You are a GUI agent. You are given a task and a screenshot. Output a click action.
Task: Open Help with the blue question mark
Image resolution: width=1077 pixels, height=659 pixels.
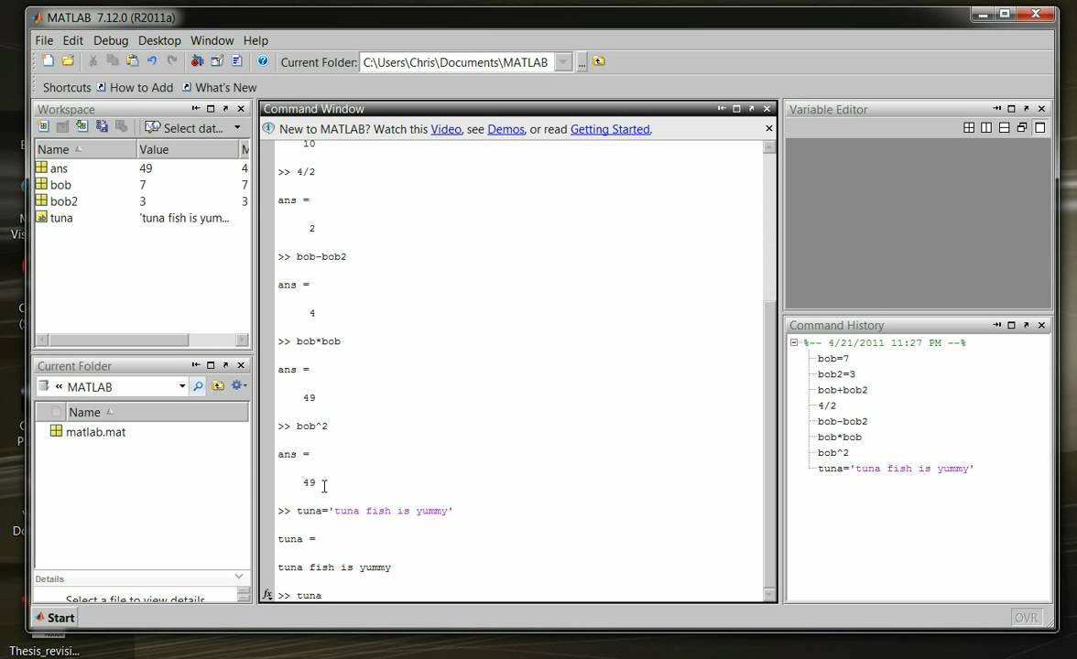coord(262,61)
